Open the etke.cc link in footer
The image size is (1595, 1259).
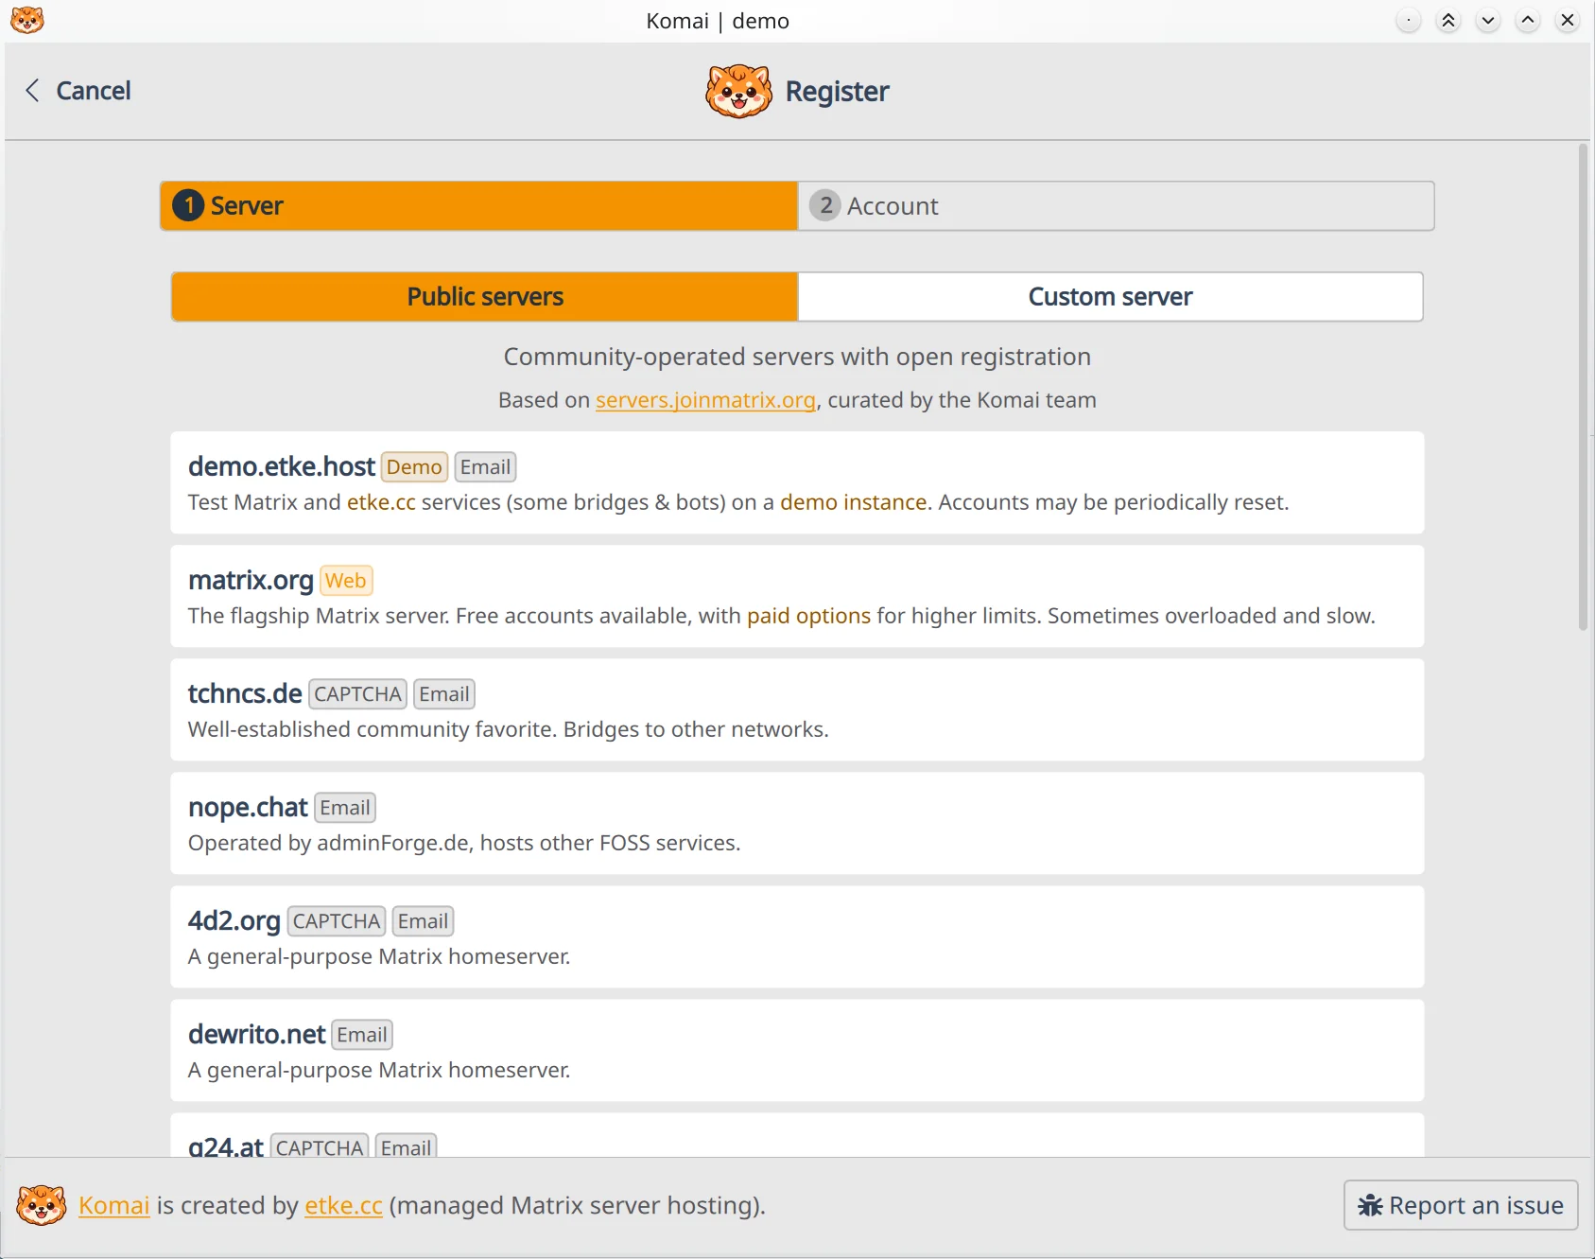click(343, 1206)
